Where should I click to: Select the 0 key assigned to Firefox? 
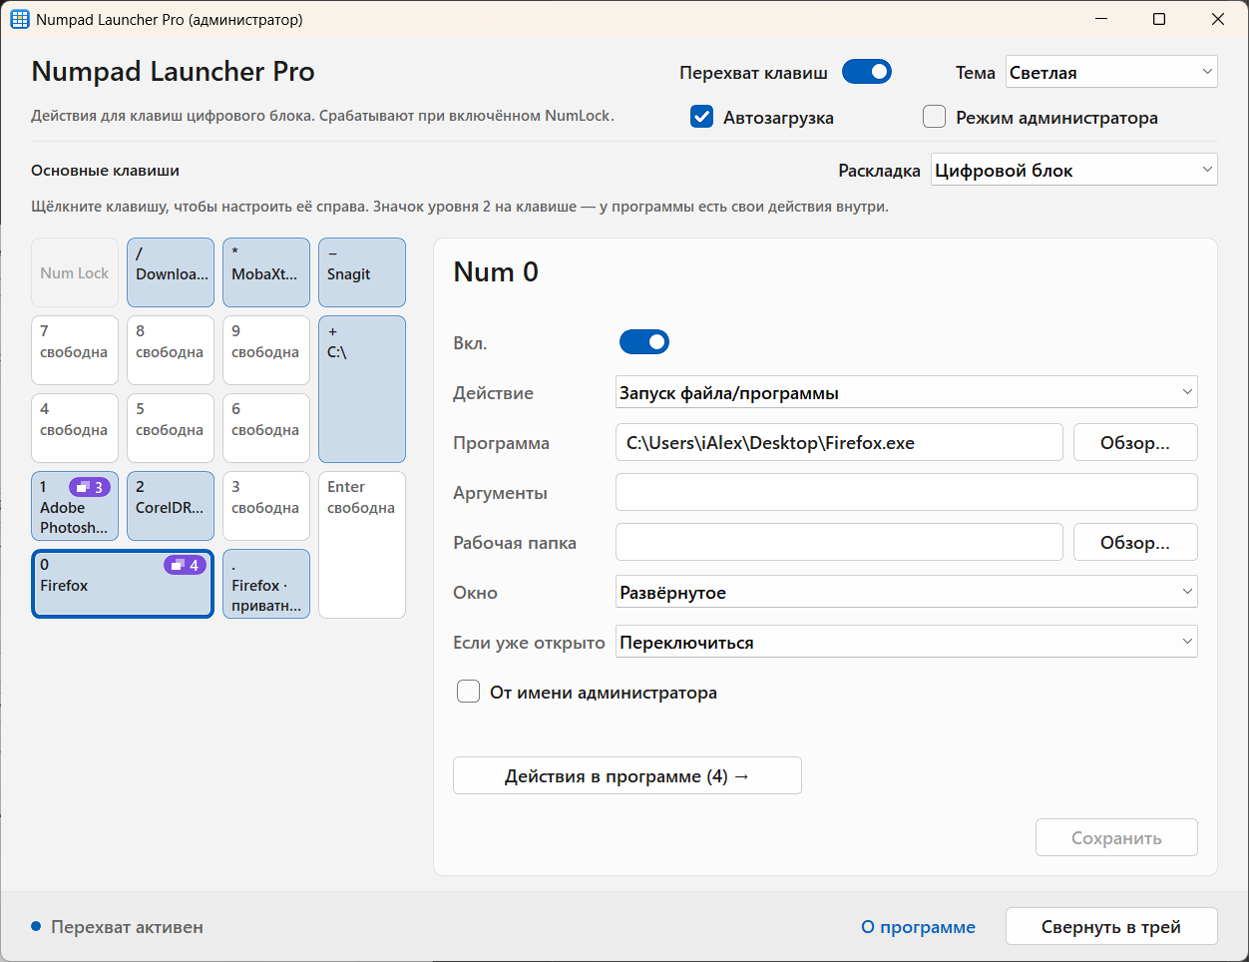point(123,584)
